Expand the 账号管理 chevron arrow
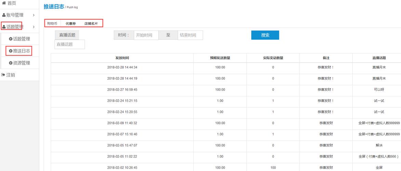Viewport: 401px width, 171px height. 34,15
